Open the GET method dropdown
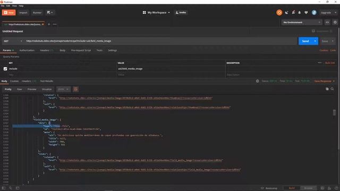340x191 pixels. click(13, 41)
